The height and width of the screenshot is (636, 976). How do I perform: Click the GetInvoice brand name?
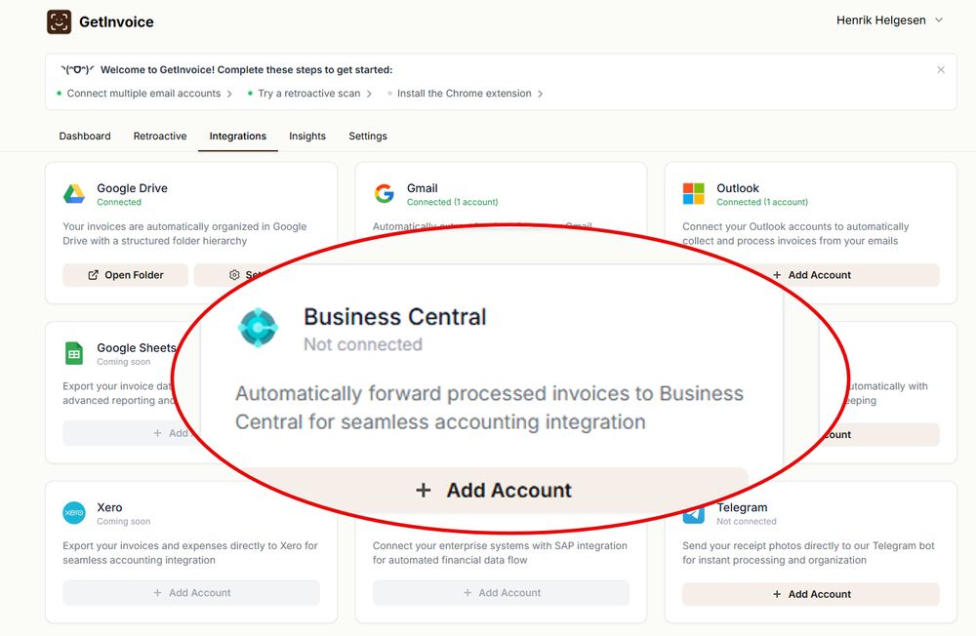point(116,21)
